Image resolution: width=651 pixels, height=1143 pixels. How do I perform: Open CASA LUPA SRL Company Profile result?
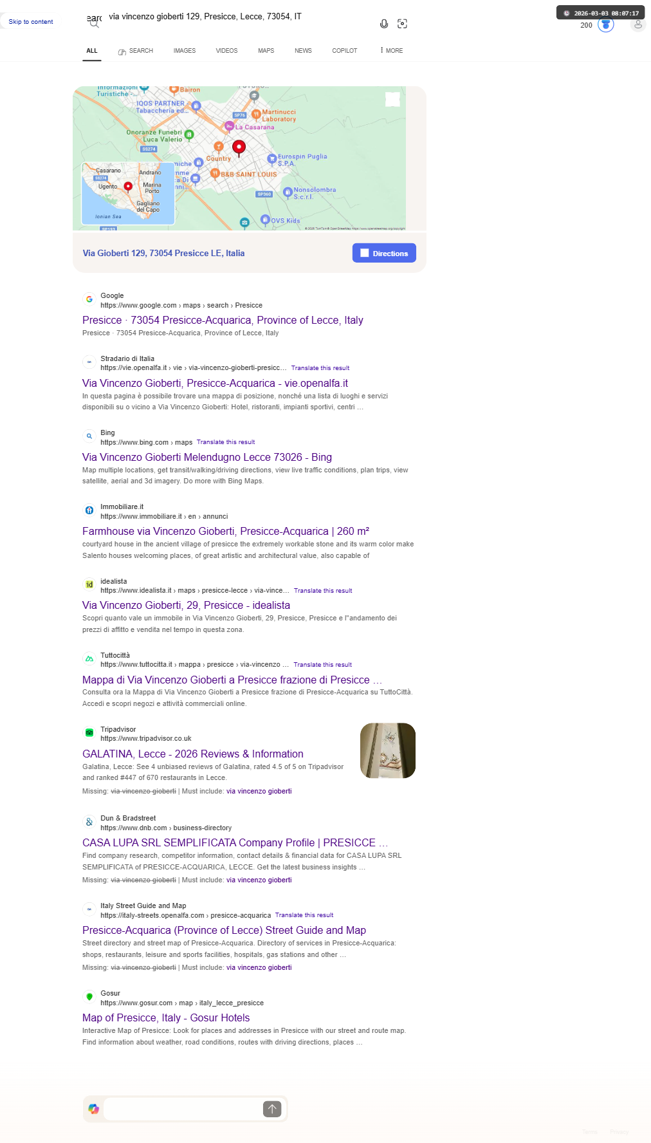235,843
